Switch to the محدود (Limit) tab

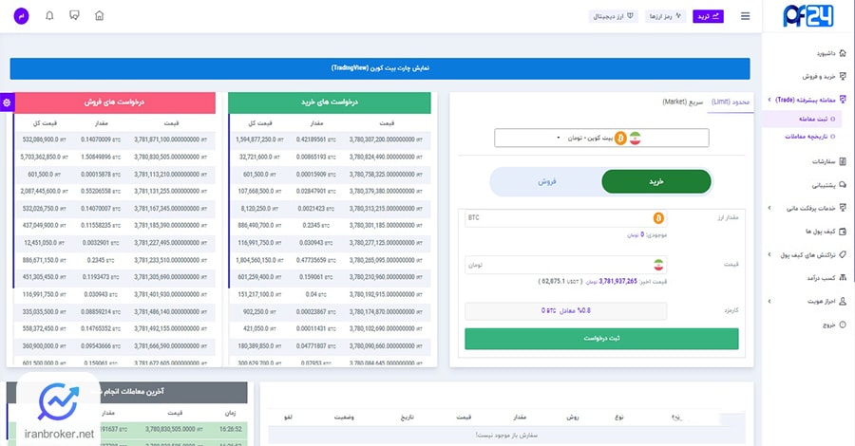coord(731,102)
